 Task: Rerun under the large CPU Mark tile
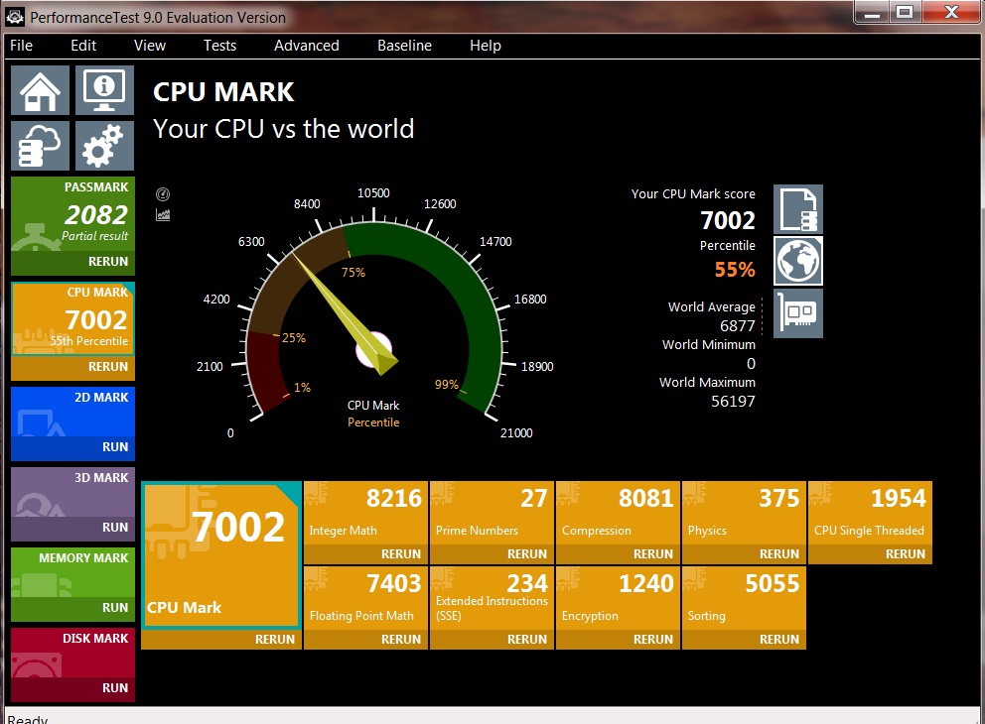click(x=221, y=640)
